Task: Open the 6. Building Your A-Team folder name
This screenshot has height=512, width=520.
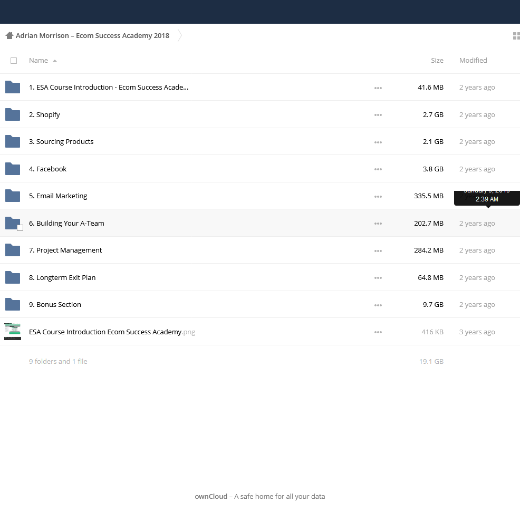Action: [x=66, y=223]
